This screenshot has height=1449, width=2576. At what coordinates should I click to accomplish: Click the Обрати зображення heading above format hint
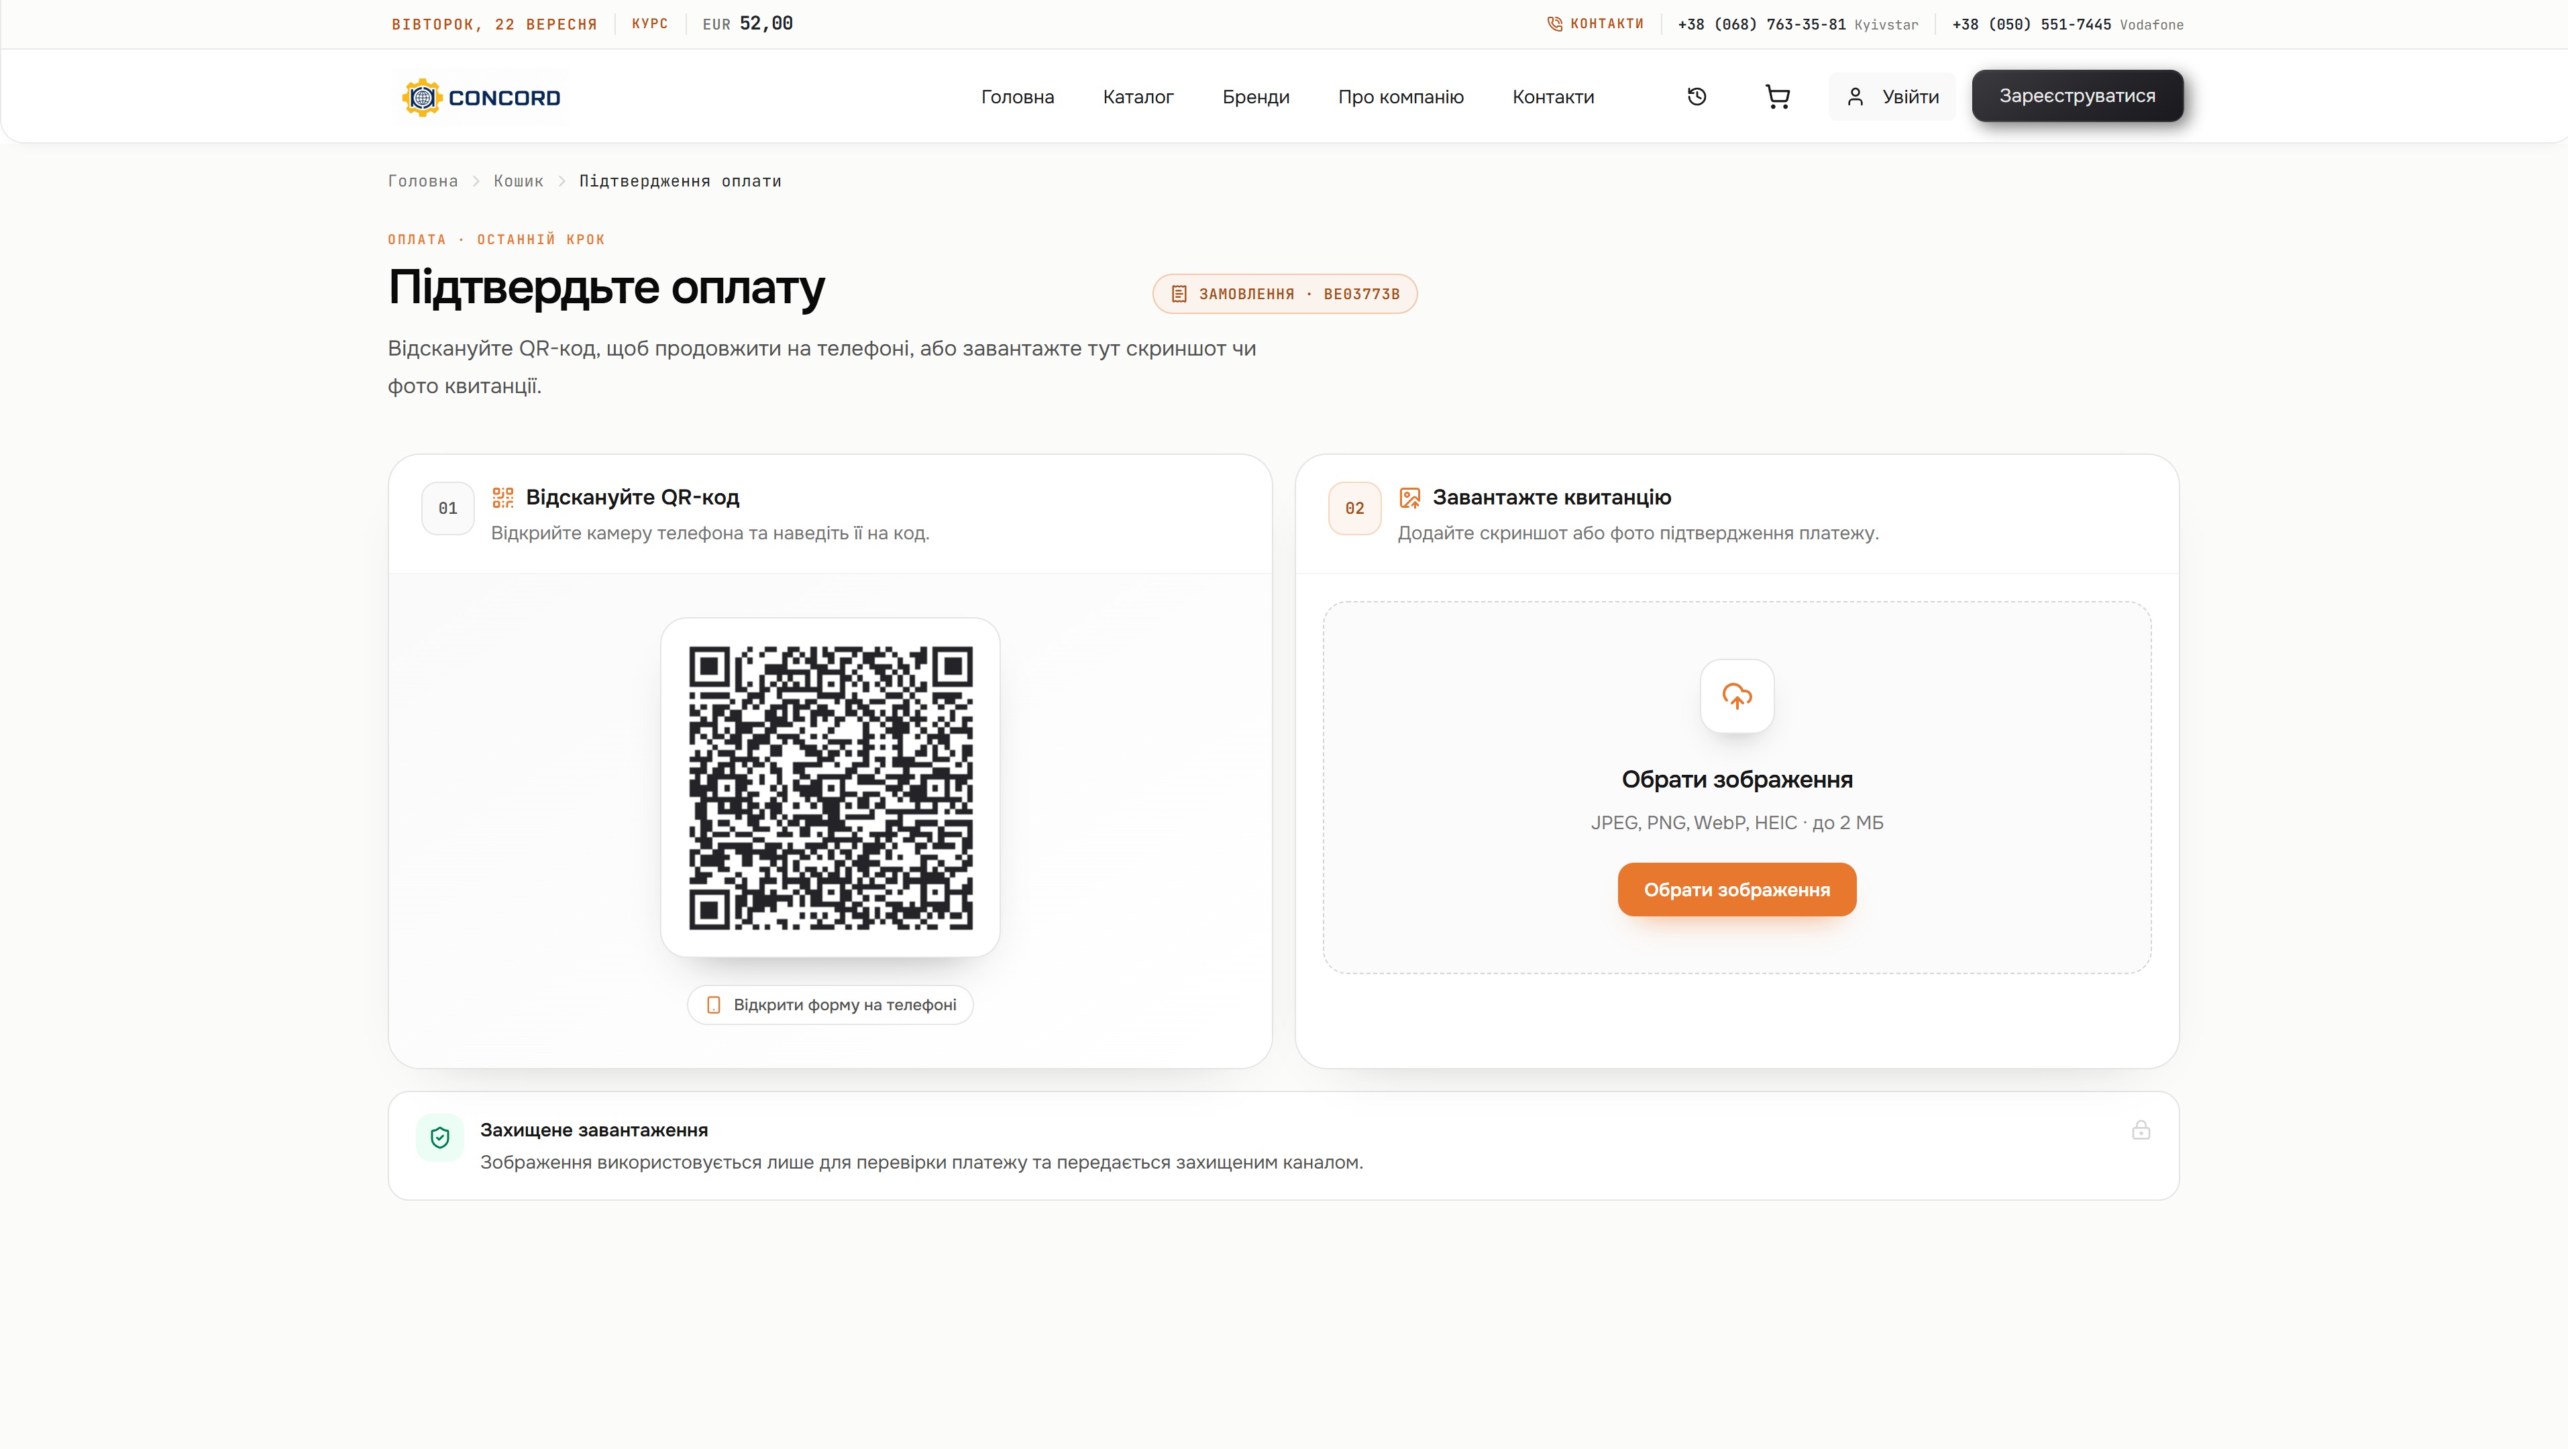click(1737, 780)
